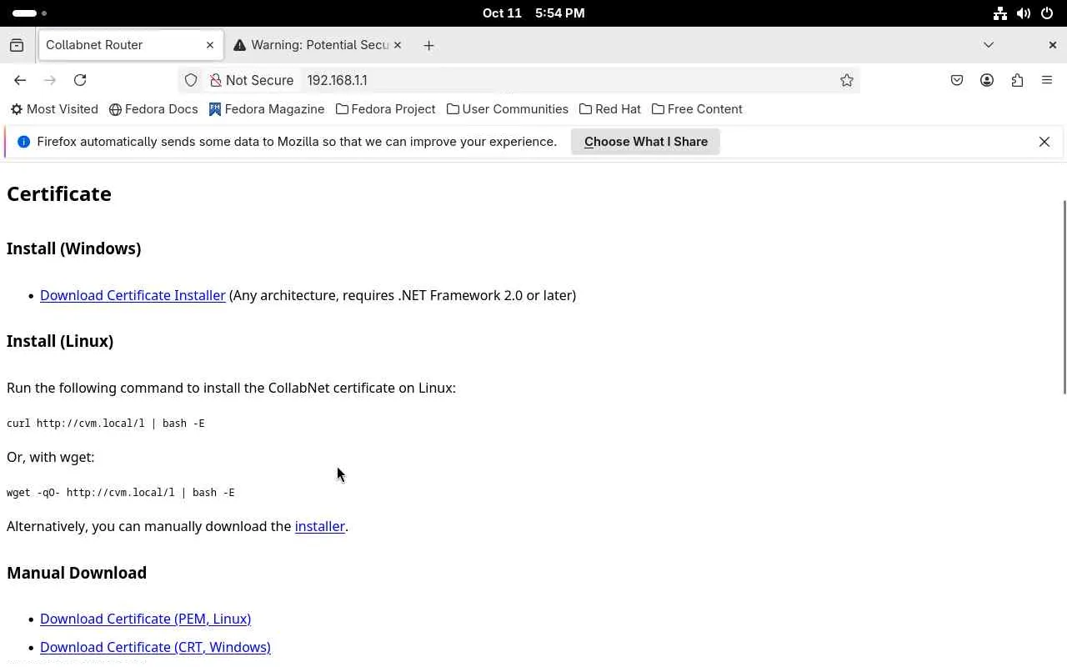Open Save to Pocket icon

coord(957,80)
